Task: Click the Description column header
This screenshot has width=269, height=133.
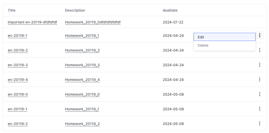Action: 75,10
